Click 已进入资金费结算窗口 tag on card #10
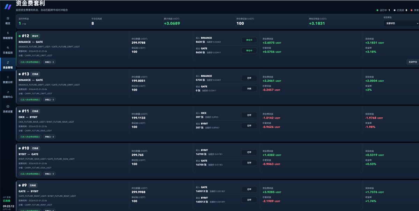The width and height of the screenshot is (419, 211). click(x=30, y=174)
